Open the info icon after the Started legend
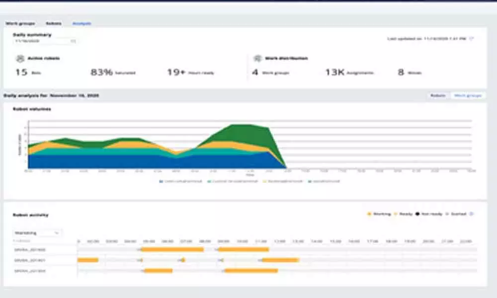Screen dimensions: 497x298 click(x=471, y=214)
